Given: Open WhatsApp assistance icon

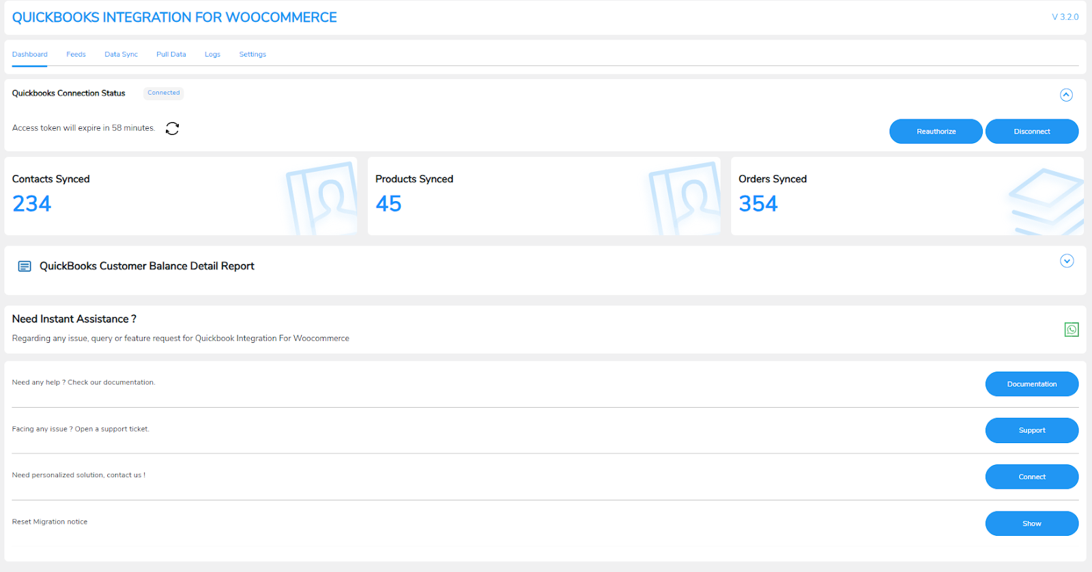Looking at the screenshot, I should pos(1072,330).
